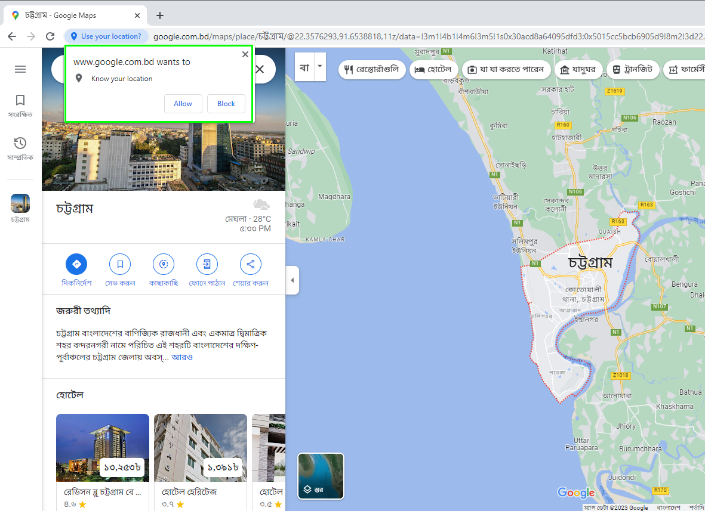Click the হাটহাজারী label on map

point(567,137)
